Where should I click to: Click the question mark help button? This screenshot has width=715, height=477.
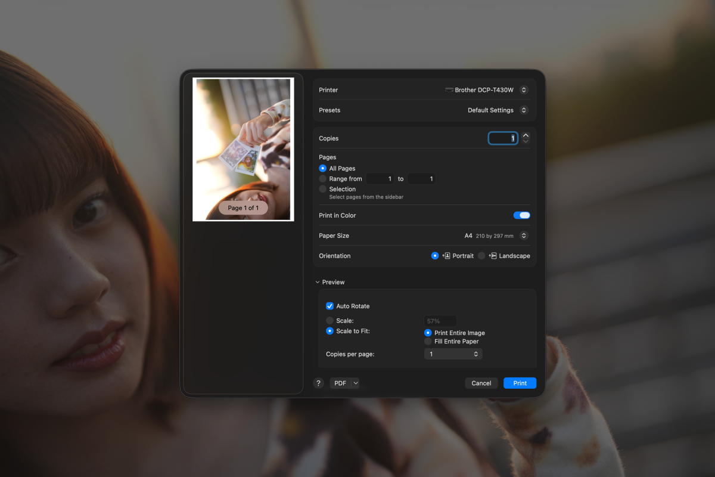tap(318, 383)
